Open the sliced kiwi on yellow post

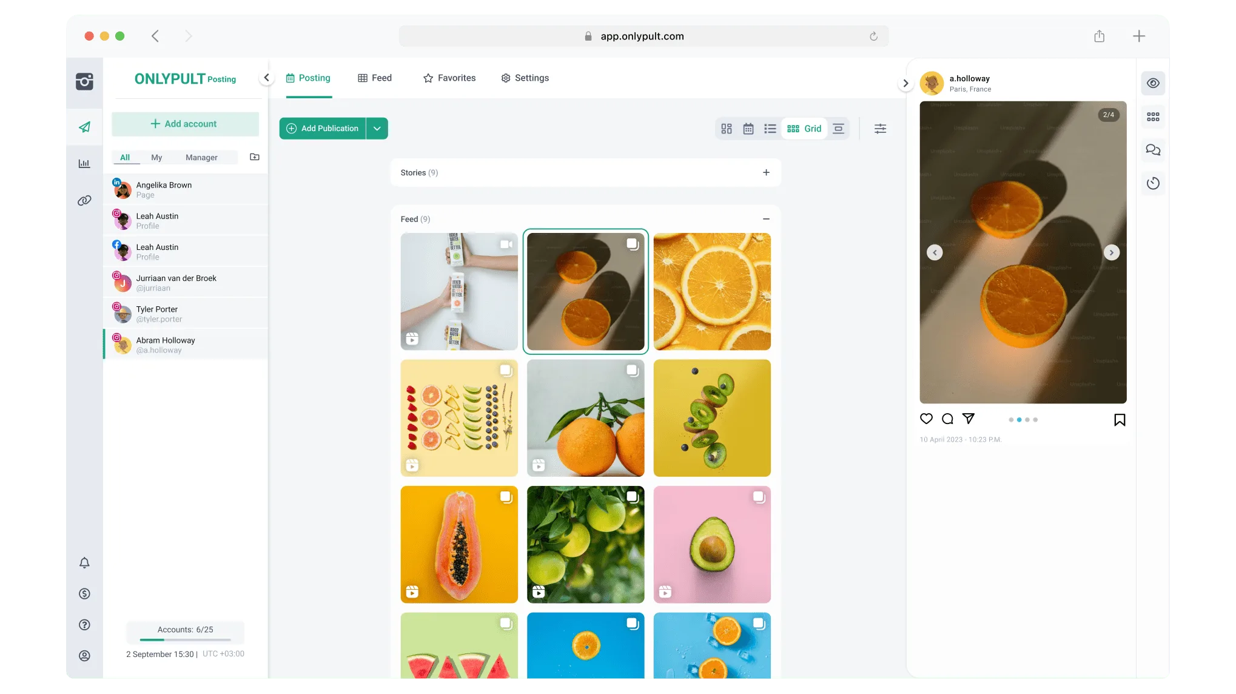pyautogui.click(x=712, y=418)
